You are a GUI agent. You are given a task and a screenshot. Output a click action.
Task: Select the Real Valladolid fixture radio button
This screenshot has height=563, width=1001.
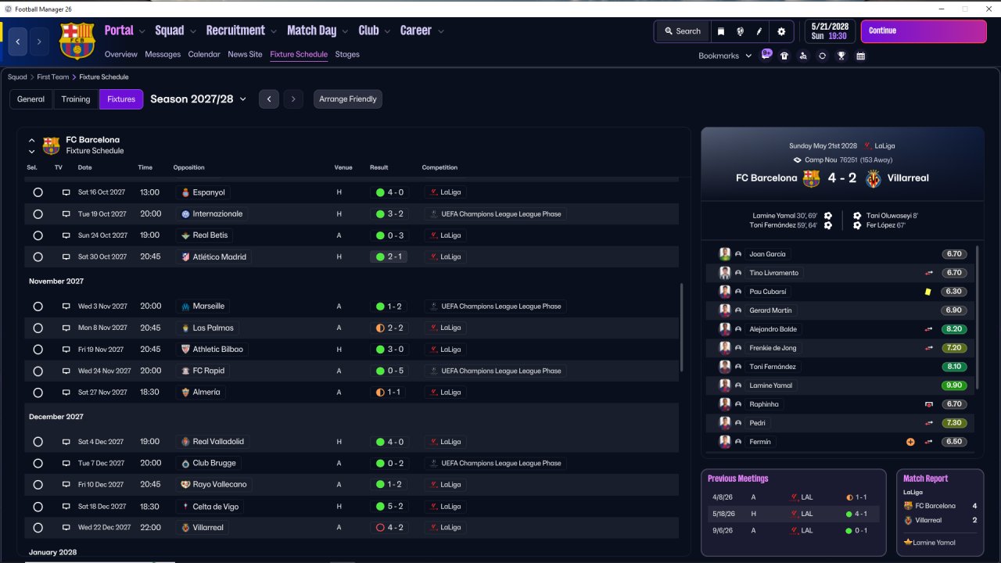[38, 442]
